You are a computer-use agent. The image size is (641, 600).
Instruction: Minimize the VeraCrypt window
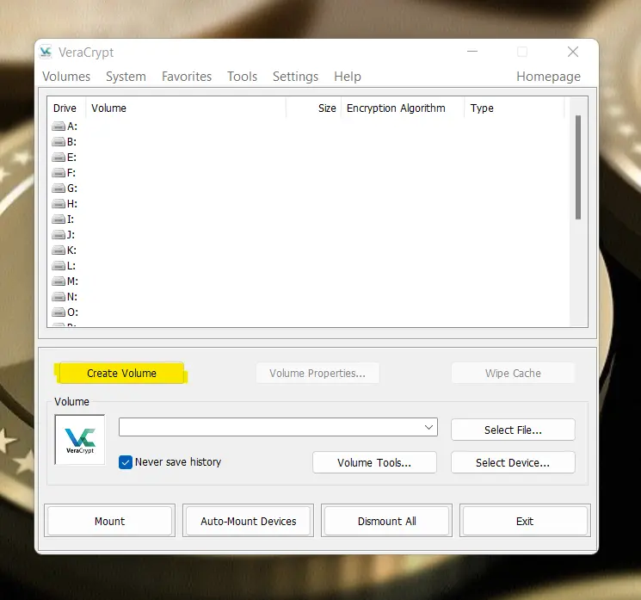[472, 52]
